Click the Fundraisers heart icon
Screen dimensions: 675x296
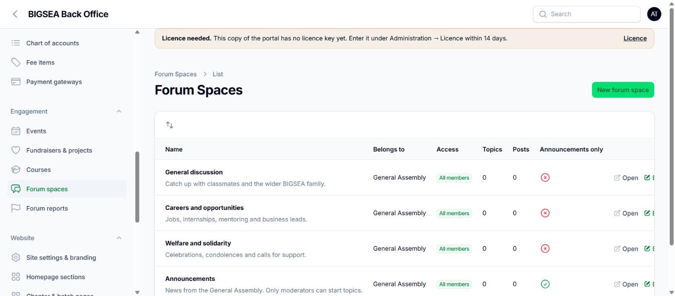(x=16, y=150)
